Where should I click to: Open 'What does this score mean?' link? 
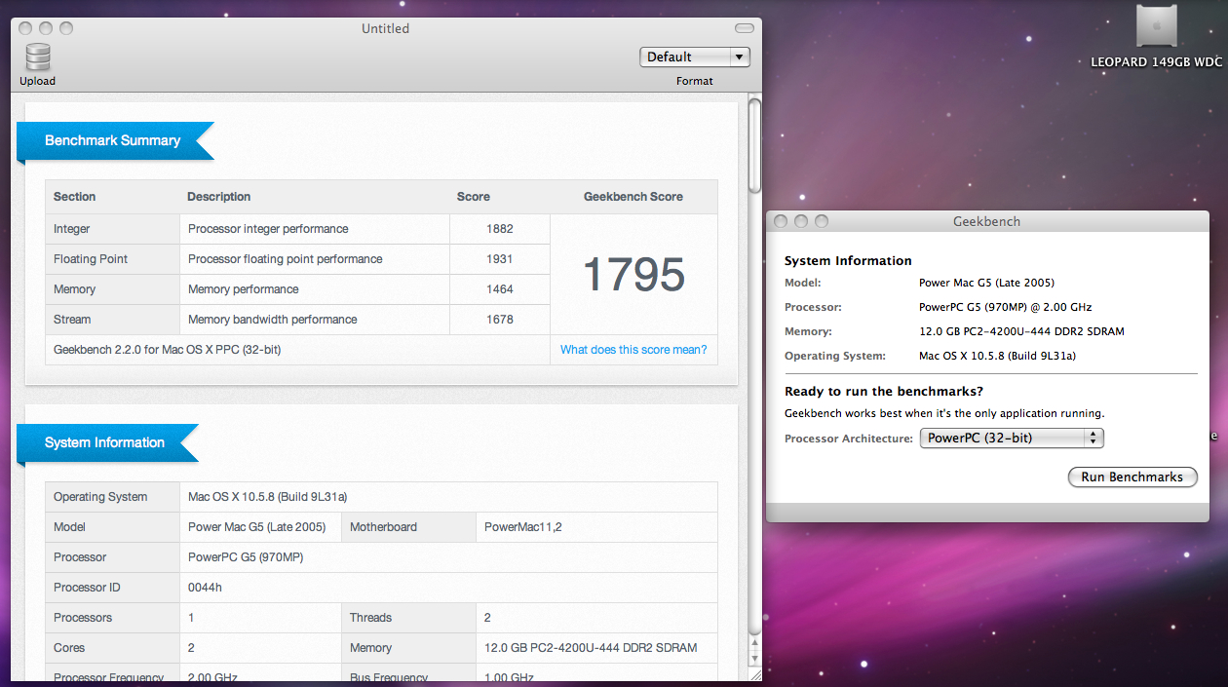click(633, 350)
